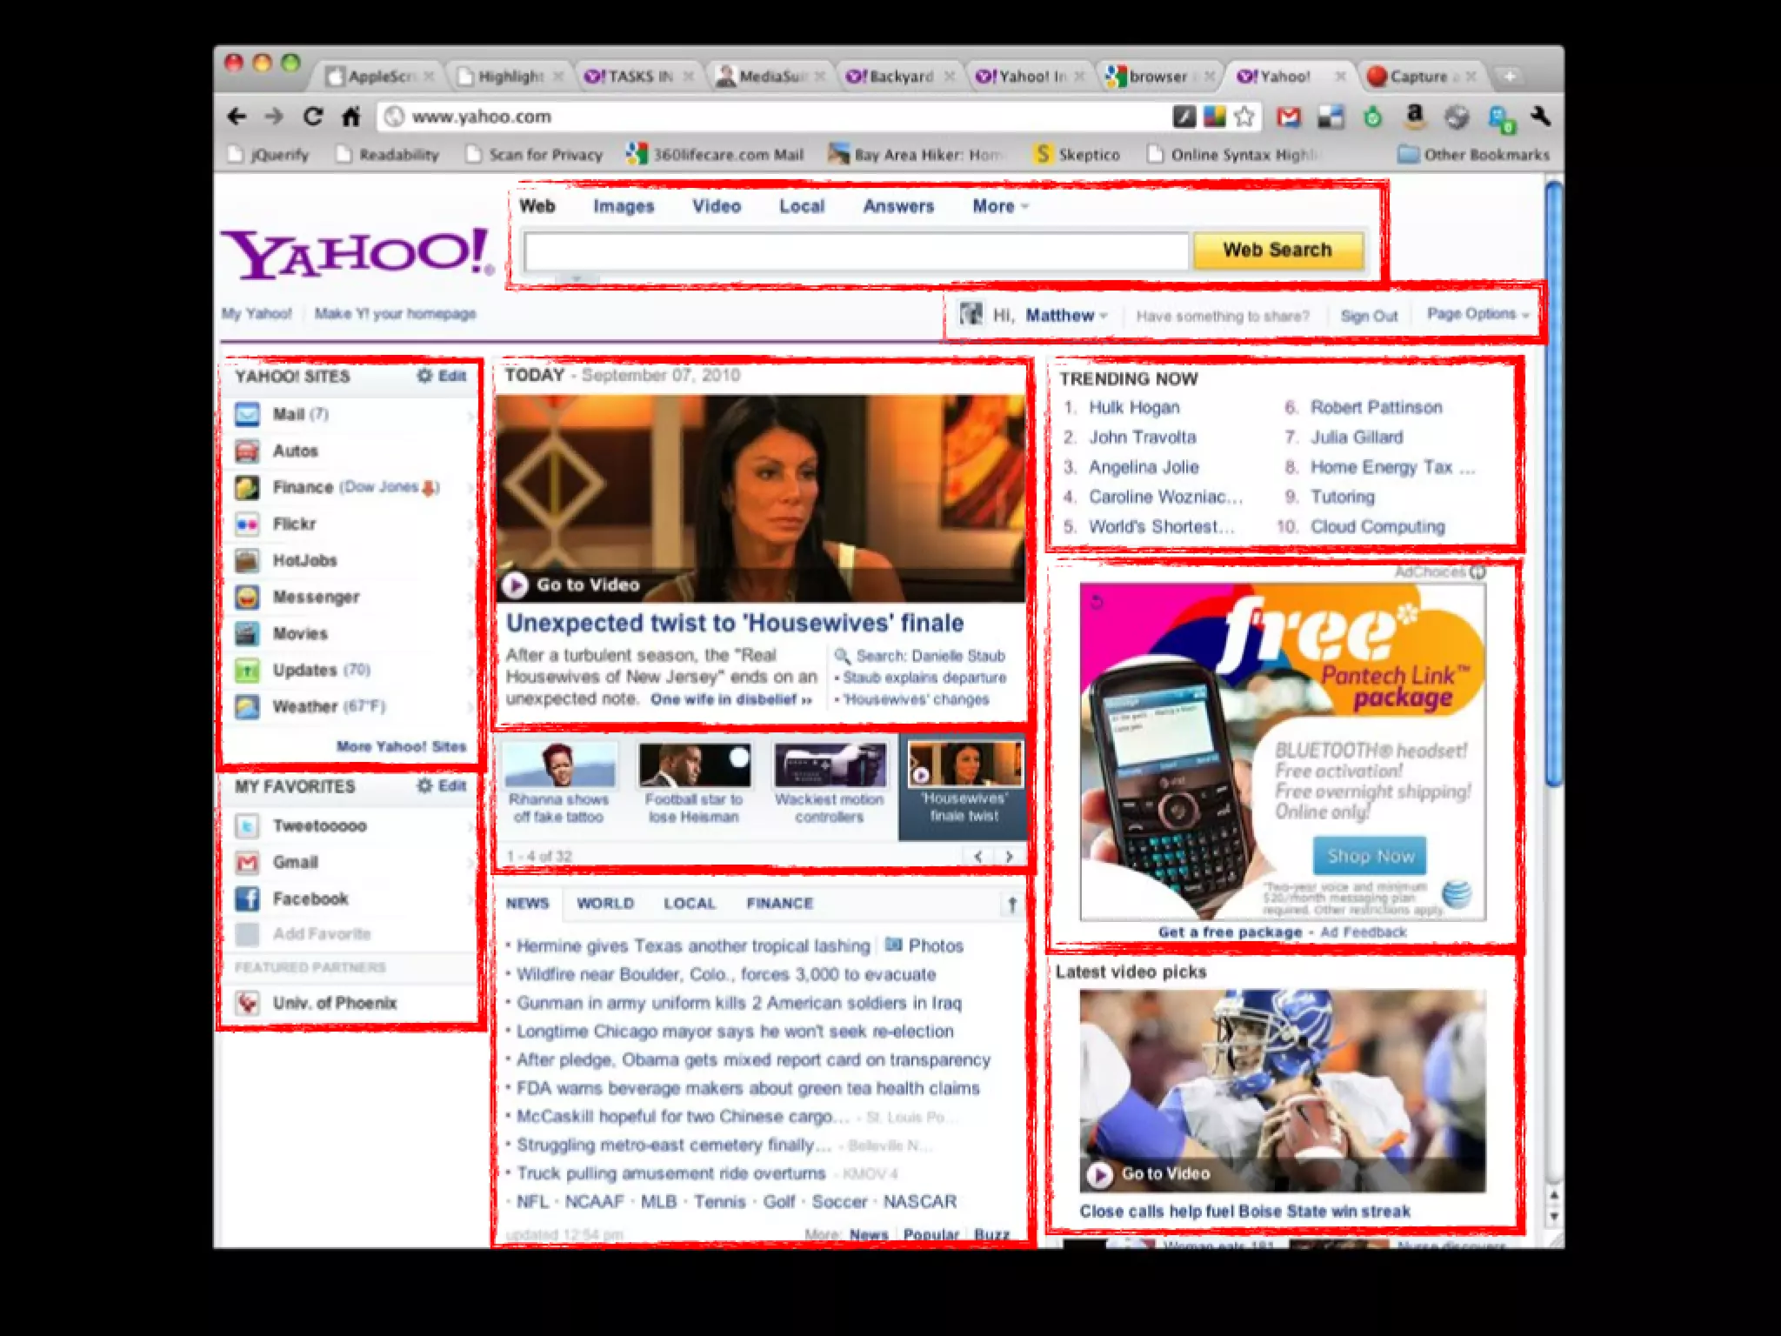
Task: Click the Web Search button
Action: (x=1277, y=250)
